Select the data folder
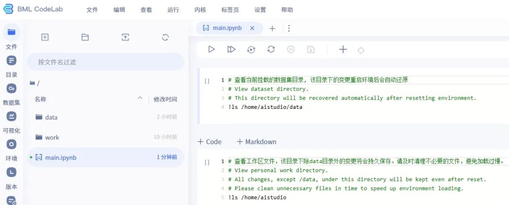Viewport: 509px width, 205px height. pos(106,117)
